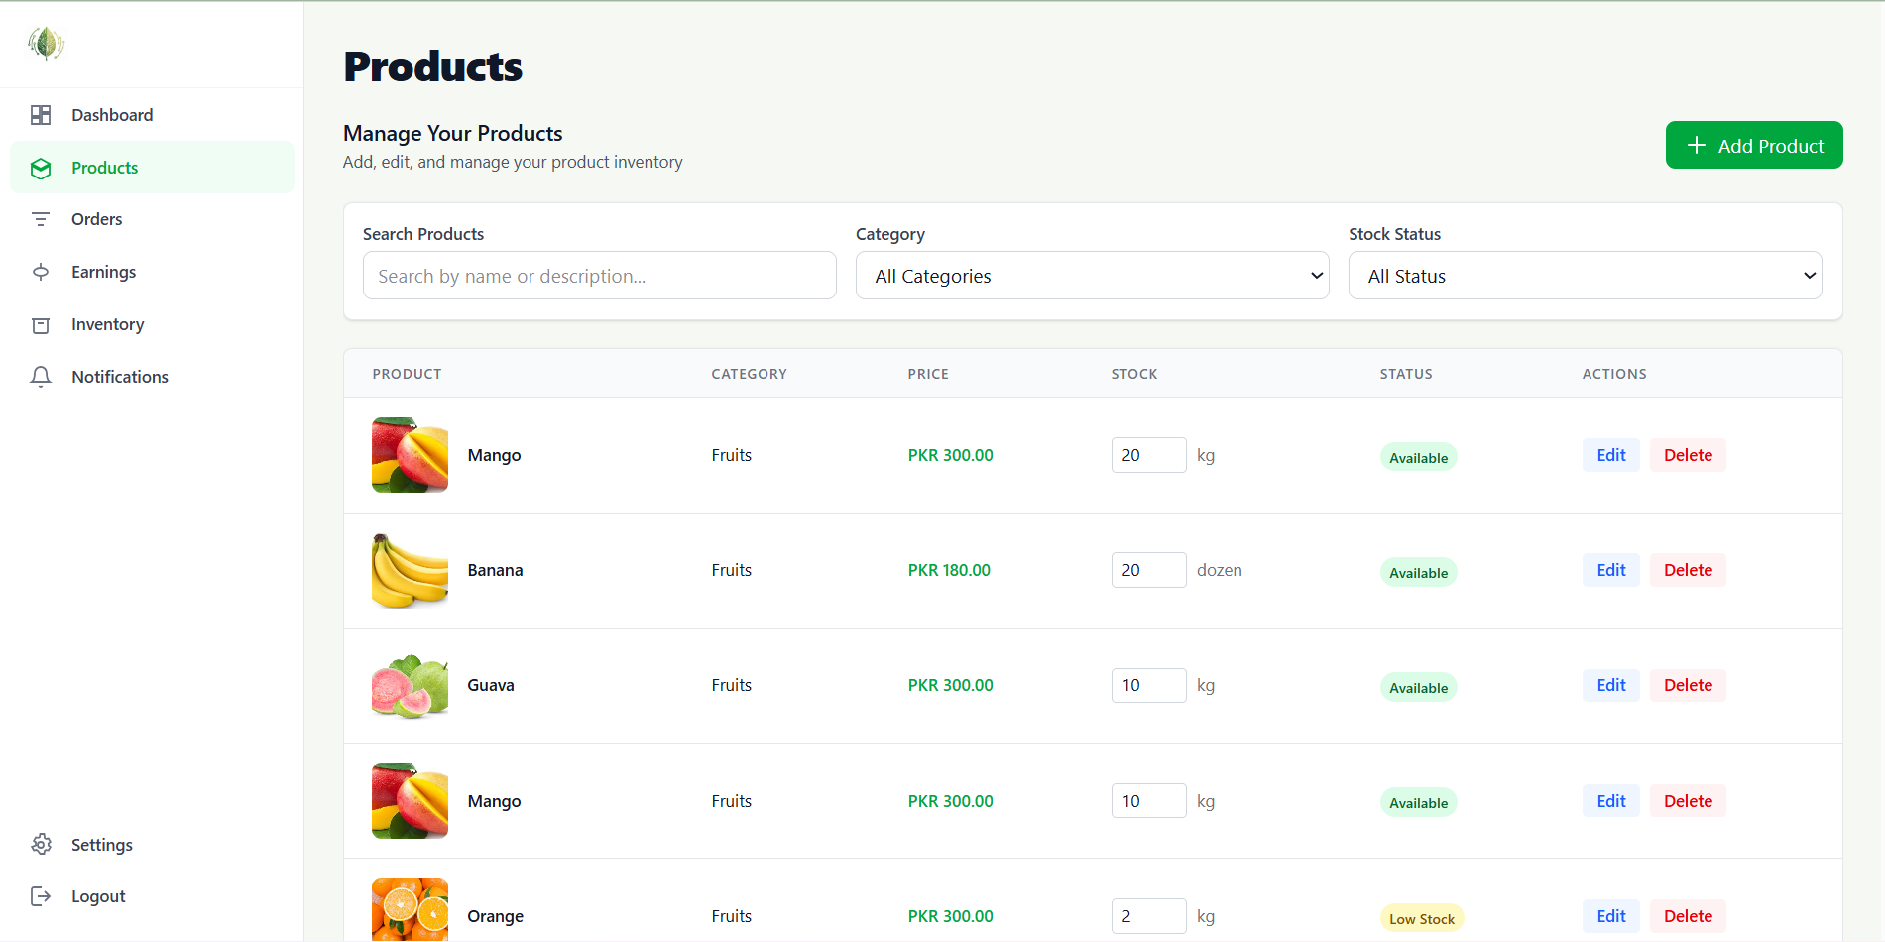Click the ACTIONS column header
Image resolution: width=1885 pixels, height=942 pixels.
tap(1614, 374)
